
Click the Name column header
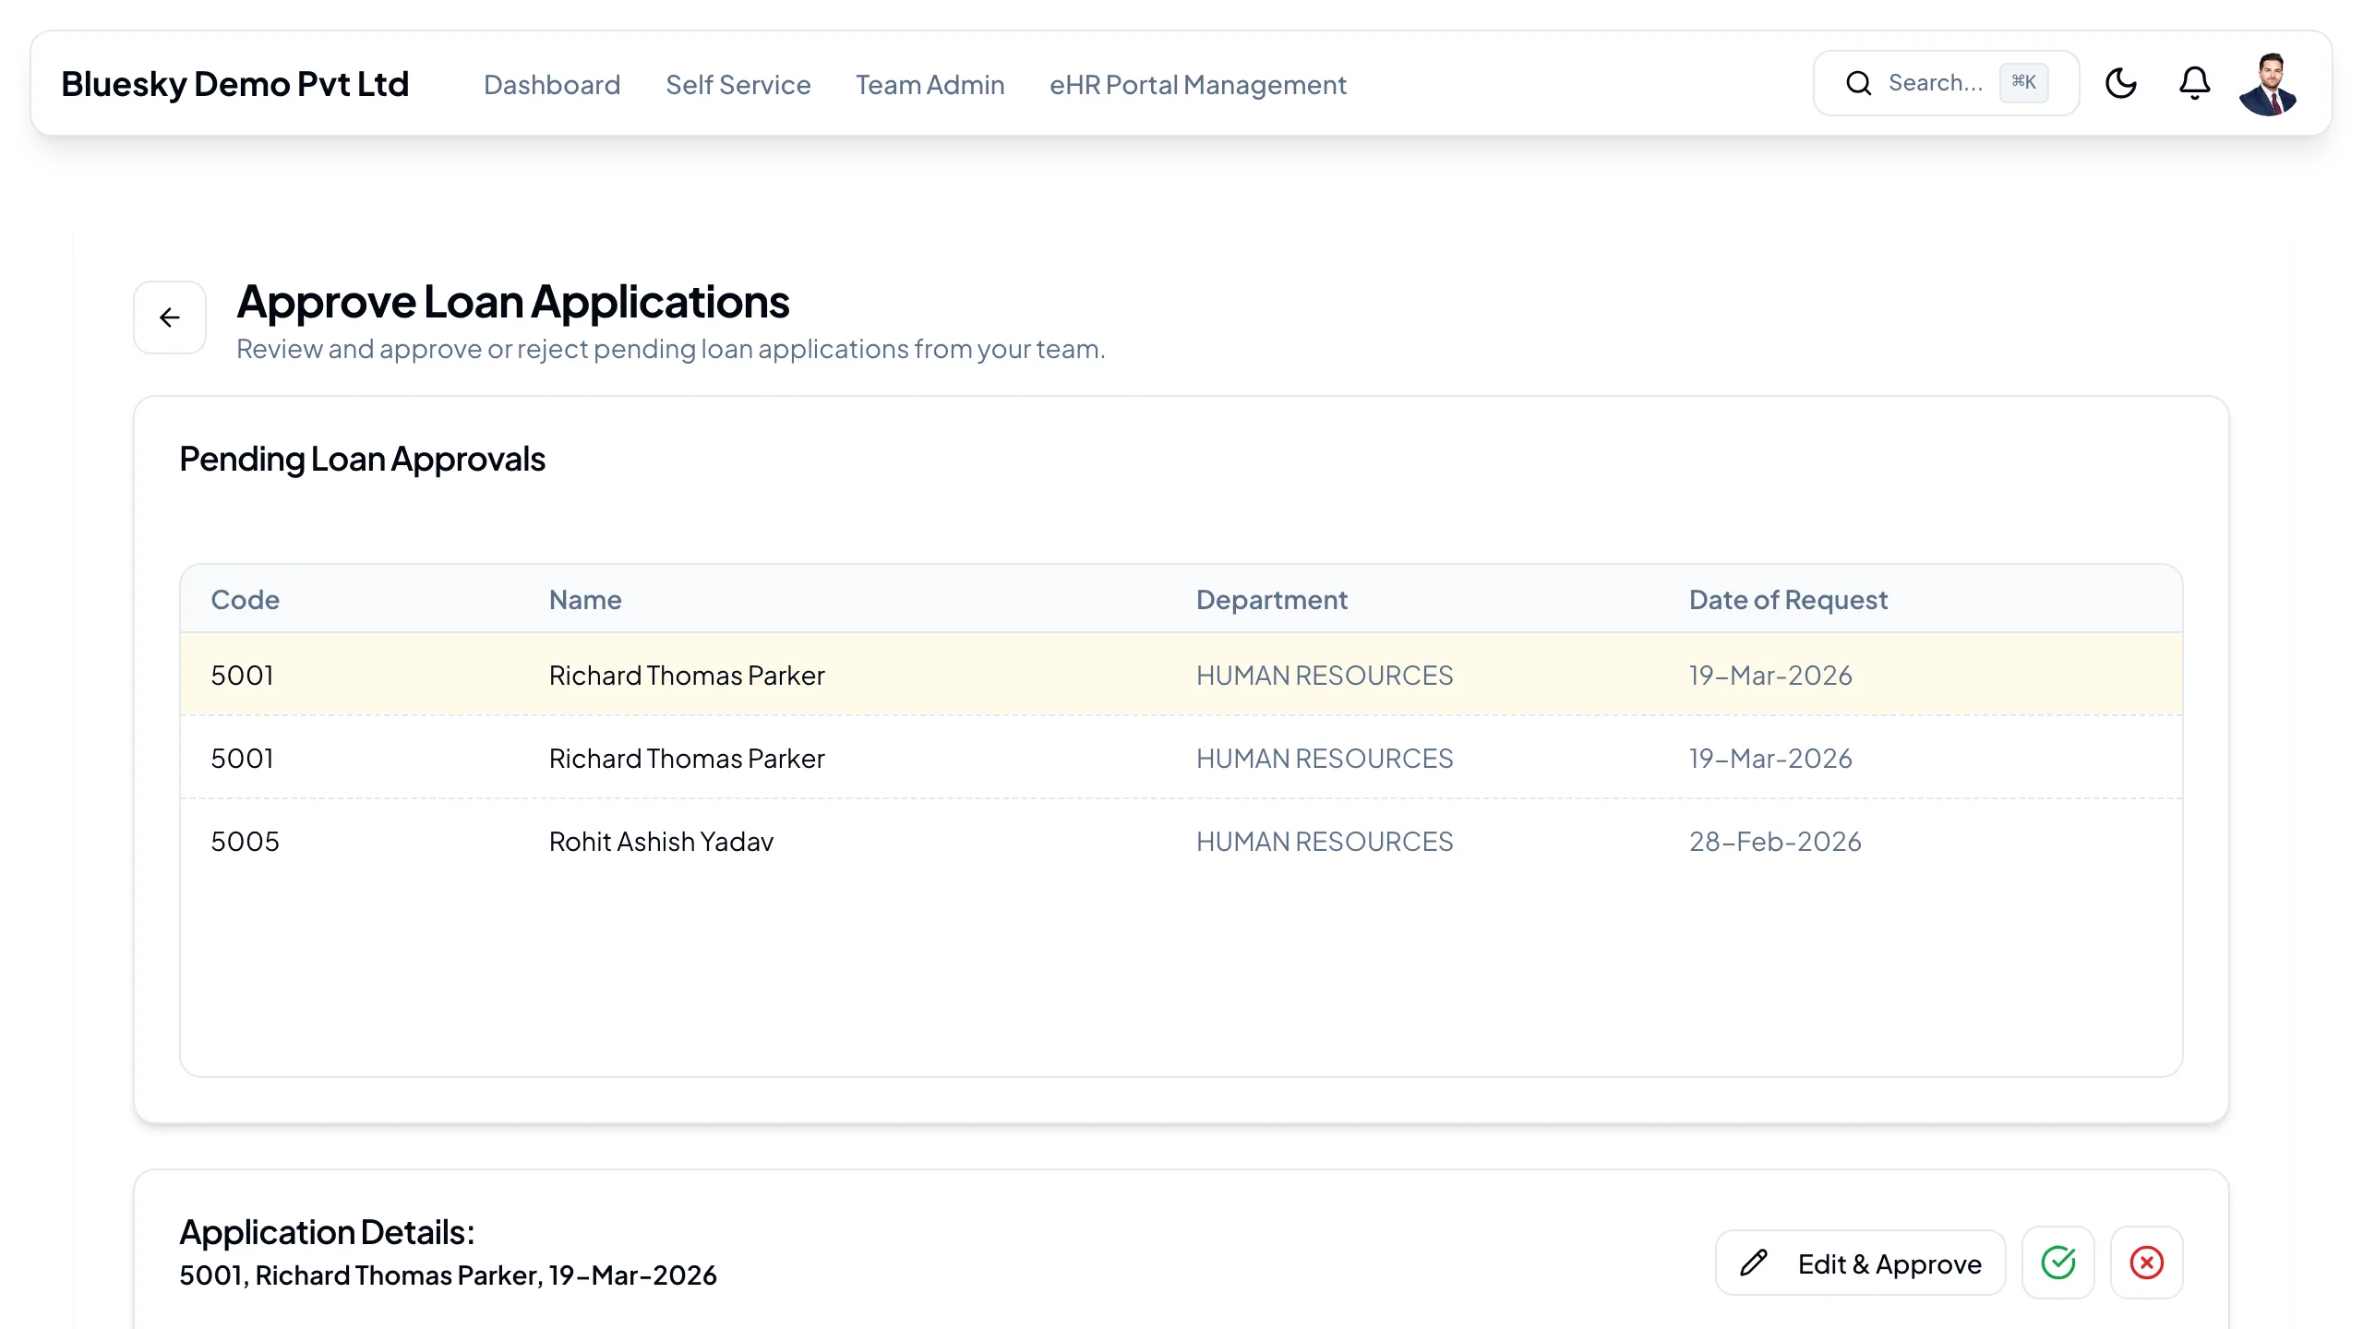(x=585, y=600)
